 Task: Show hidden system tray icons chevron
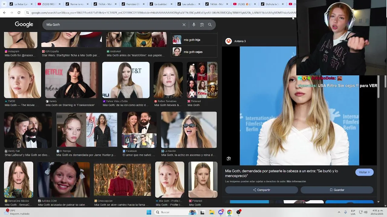[x=339, y=212]
